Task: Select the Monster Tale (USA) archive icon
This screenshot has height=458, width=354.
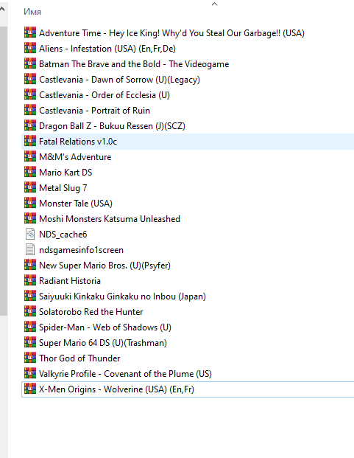Action: pyautogui.click(x=30, y=203)
